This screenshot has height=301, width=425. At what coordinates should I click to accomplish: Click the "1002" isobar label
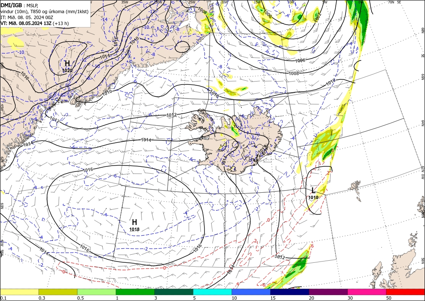[318, 17]
